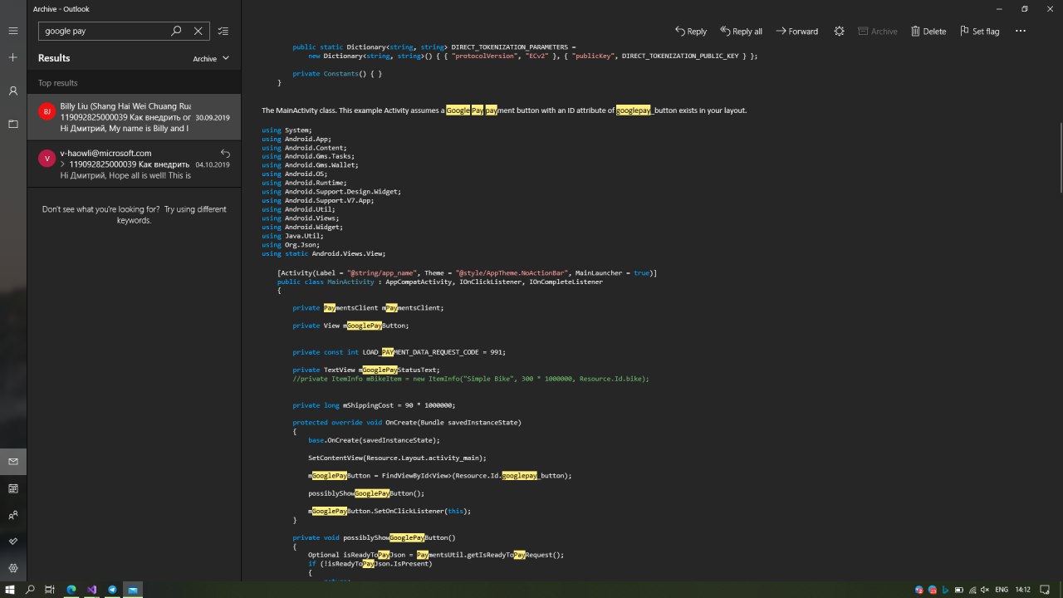Switch to Calendar from sidebar
The image size is (1063, 598).
point(13,488)
